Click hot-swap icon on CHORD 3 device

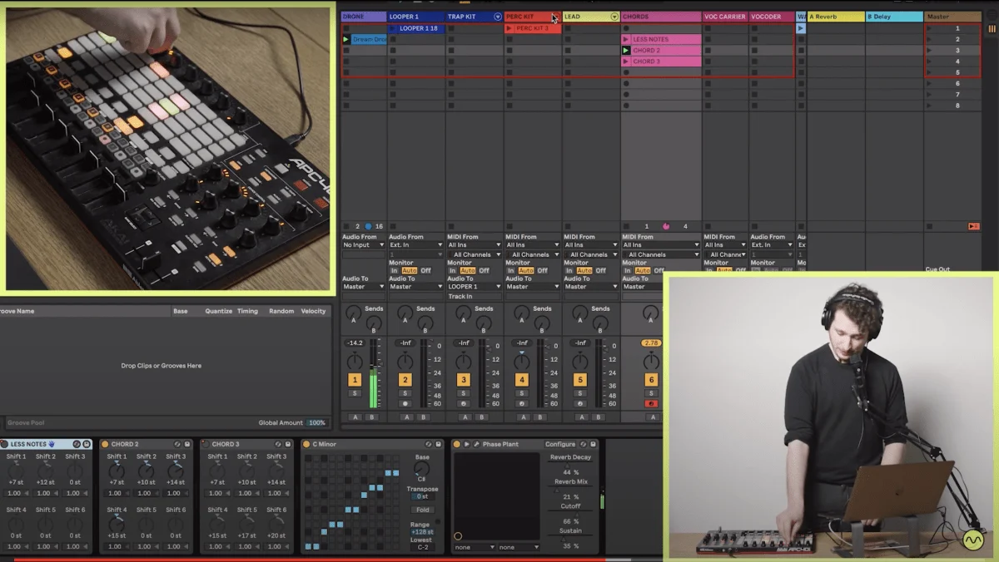[277, 444]
